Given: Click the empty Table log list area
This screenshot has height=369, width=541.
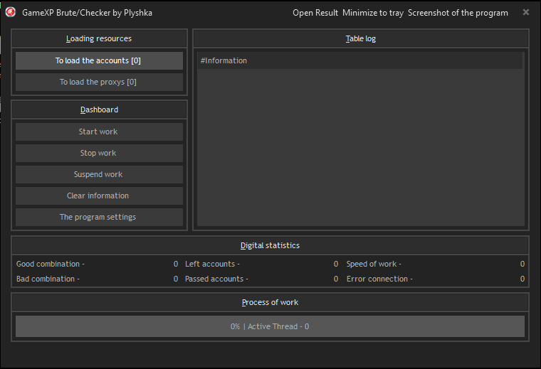Looking at the screenshot, I should [x=359, y=149].
